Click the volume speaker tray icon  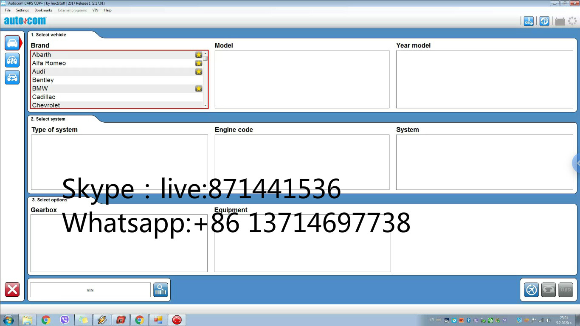(x=548, y=320)
